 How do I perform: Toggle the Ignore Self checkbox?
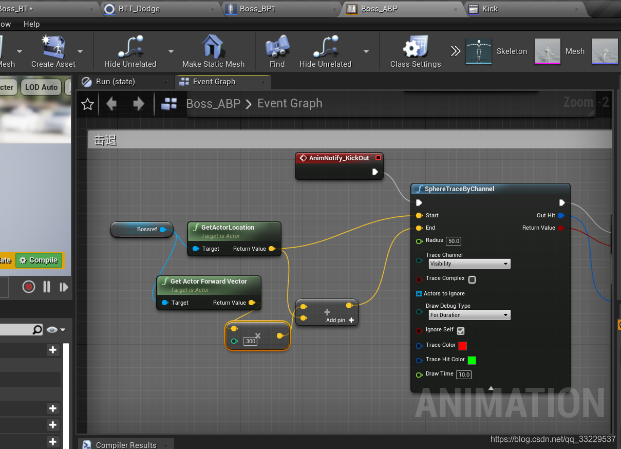[x=461, y=331]
